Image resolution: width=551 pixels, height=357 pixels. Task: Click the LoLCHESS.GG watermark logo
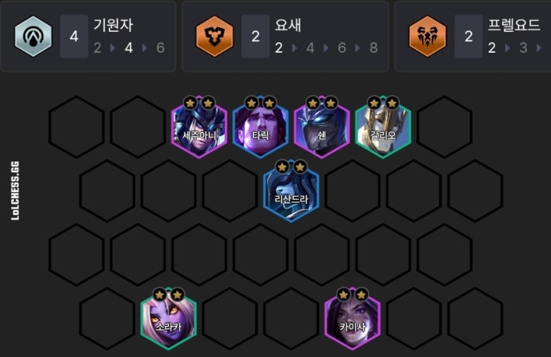(15, 191)
